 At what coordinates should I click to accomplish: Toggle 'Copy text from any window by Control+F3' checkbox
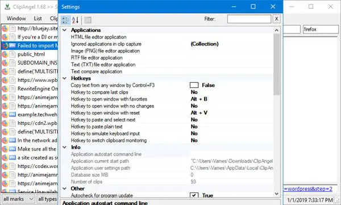click(194, 85)
